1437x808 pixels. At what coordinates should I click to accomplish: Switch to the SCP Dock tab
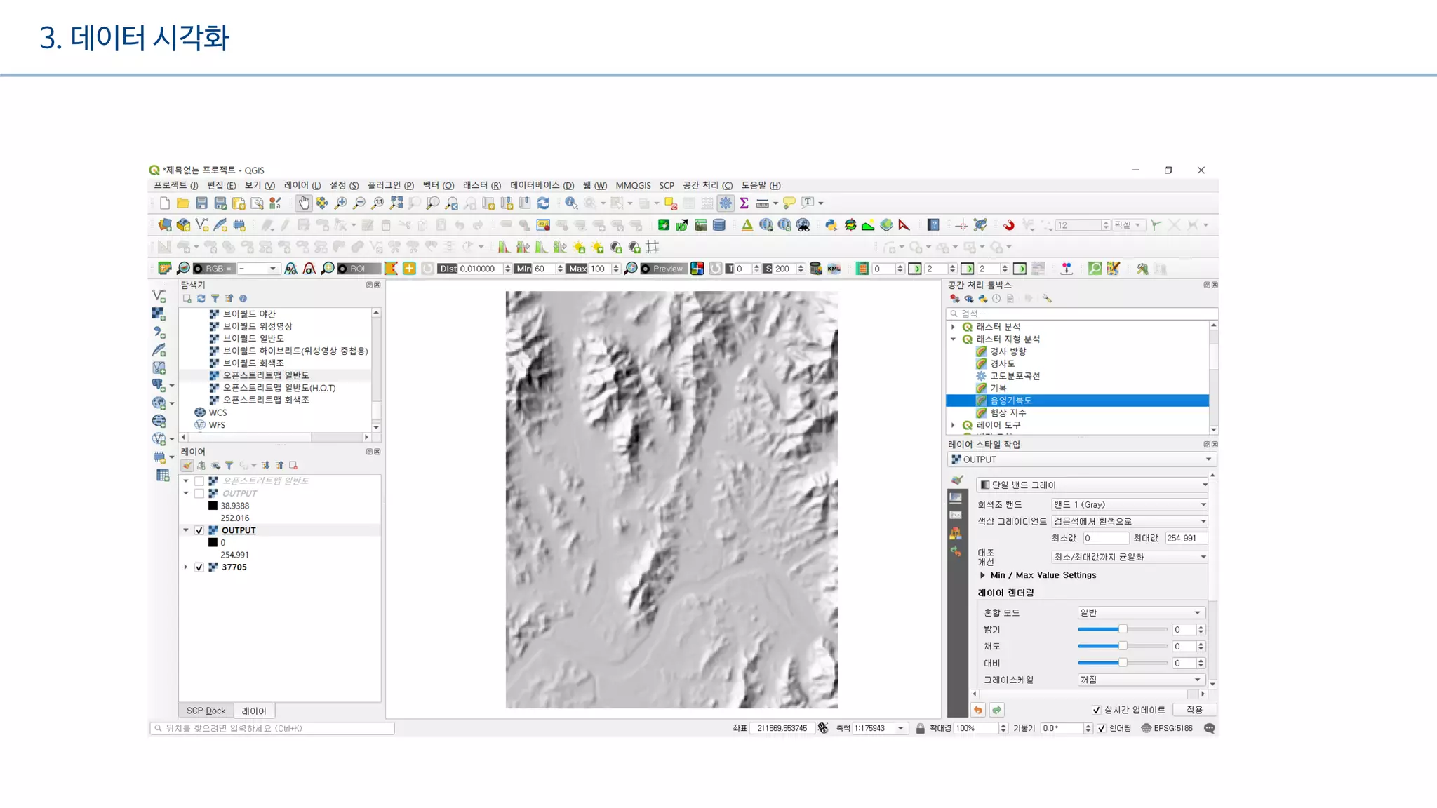(206, 711)
